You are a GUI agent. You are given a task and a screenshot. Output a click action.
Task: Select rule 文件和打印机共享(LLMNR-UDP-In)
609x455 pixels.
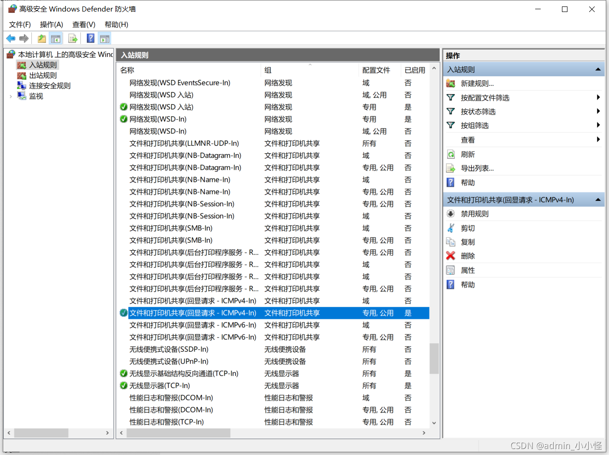pyautogui.click(x=184, y=144)
